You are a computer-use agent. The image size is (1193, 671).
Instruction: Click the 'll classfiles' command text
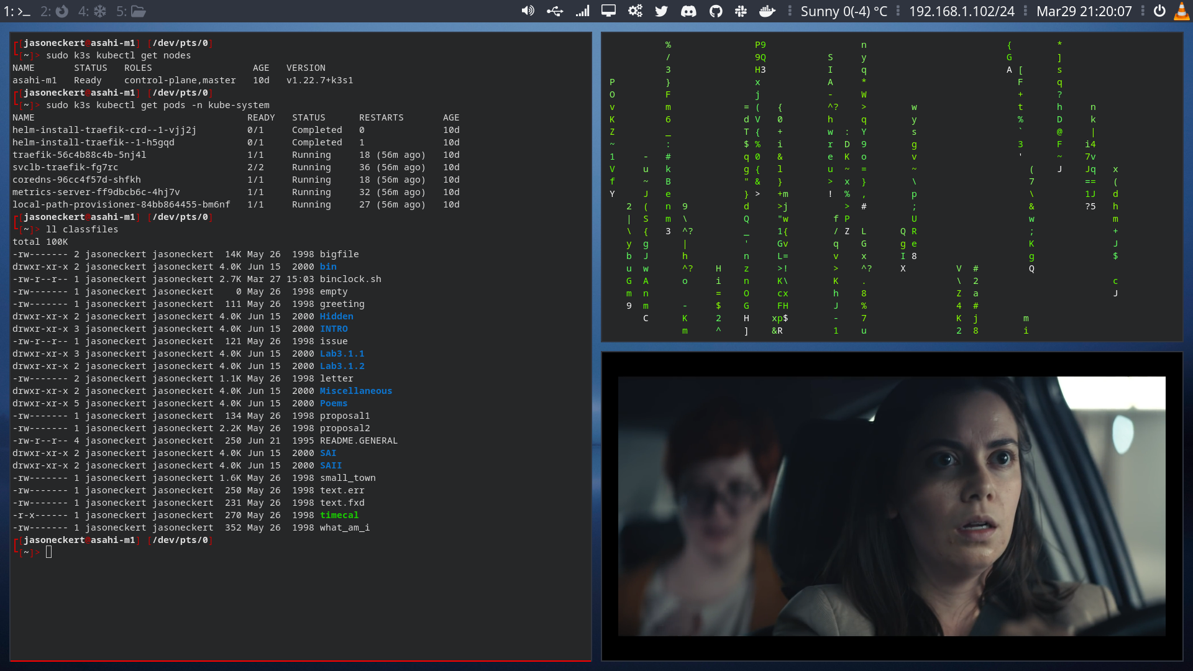(82, 229)
